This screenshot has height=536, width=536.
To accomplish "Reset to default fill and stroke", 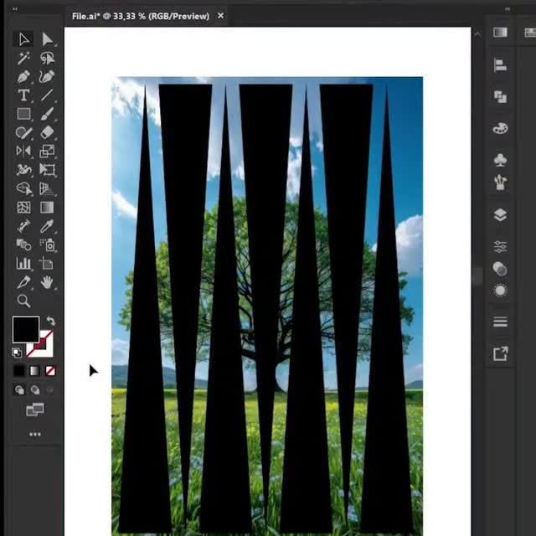I will (x=17, y=353).
